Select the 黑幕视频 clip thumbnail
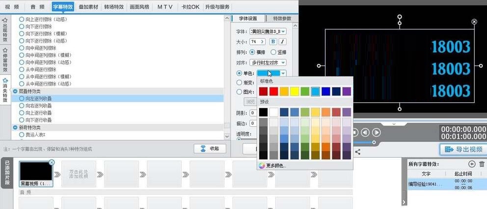487x209 pixels. point(35,170)
